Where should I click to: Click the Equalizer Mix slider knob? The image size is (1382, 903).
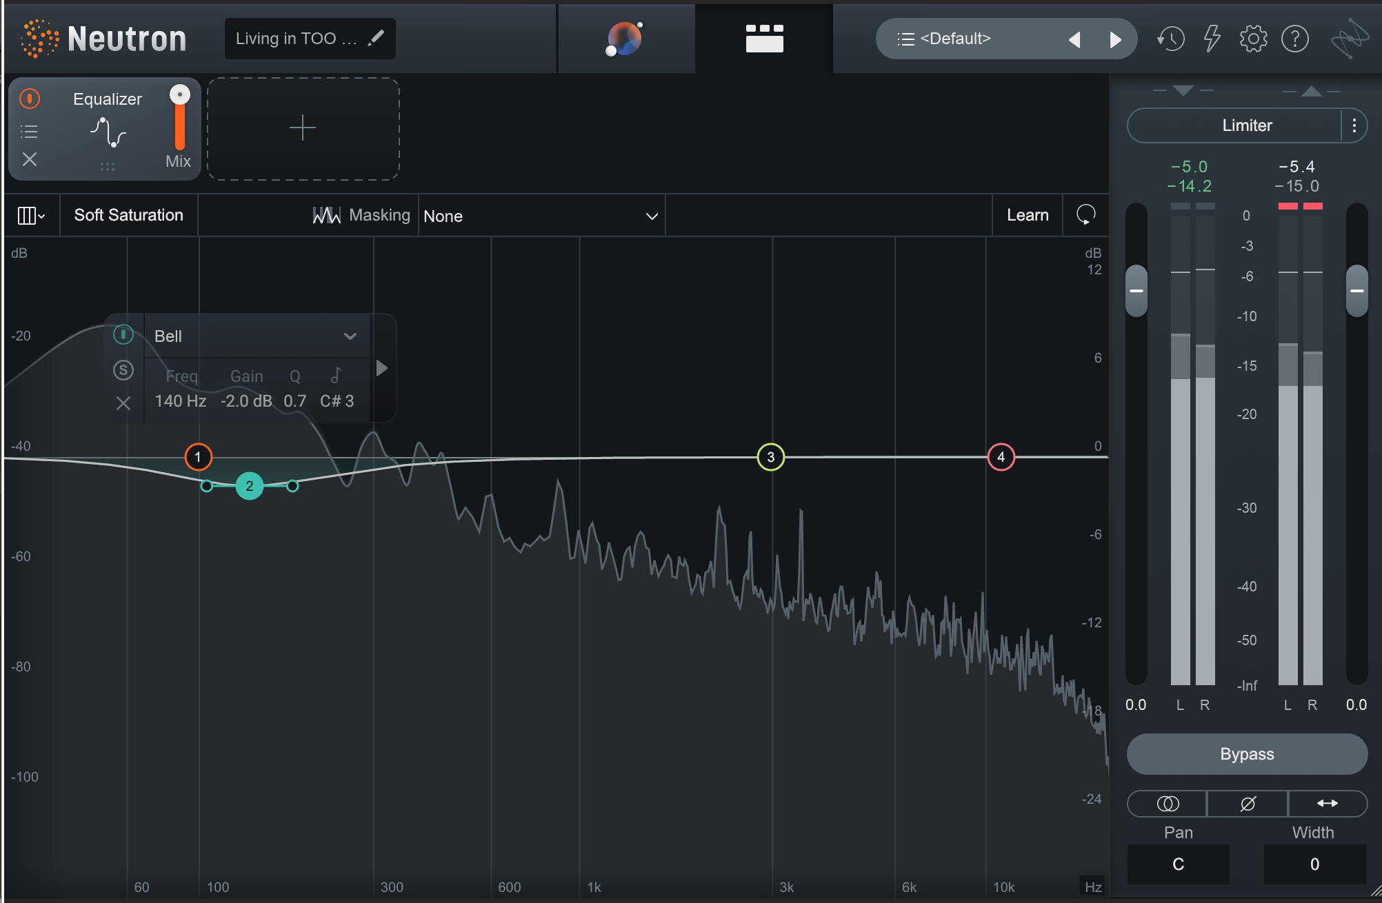pyautogui.click(x=180, y=94)
